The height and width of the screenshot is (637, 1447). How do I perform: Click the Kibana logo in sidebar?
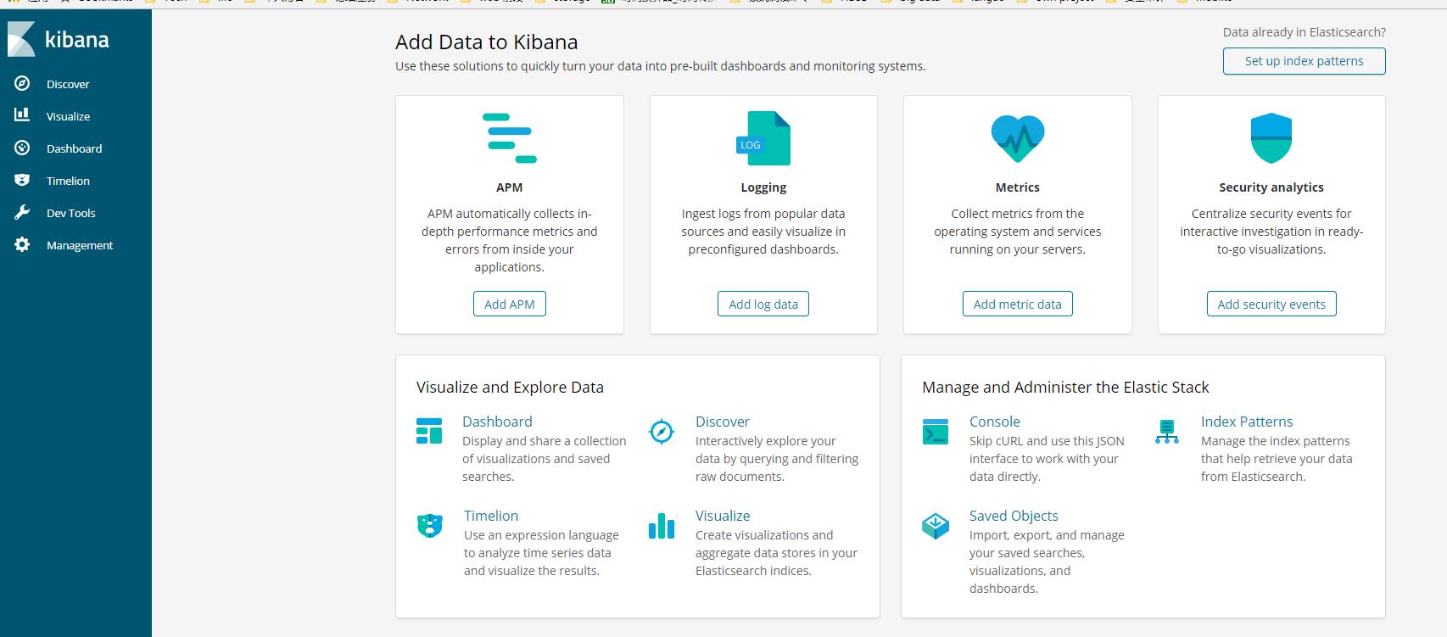point(59,39)
